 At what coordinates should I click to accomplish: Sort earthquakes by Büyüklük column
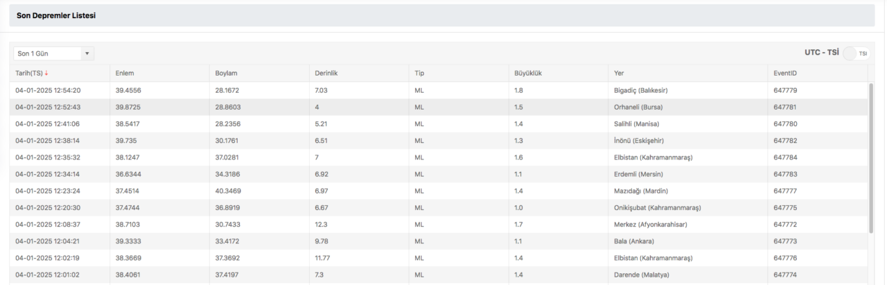pyautogui.click(x=528, y=74)
